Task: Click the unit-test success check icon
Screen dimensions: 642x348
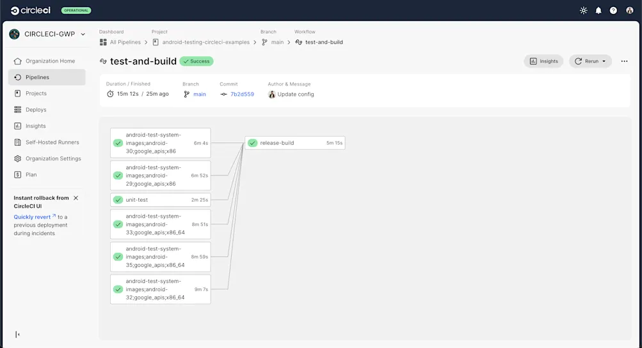Action: pos(118,200)
